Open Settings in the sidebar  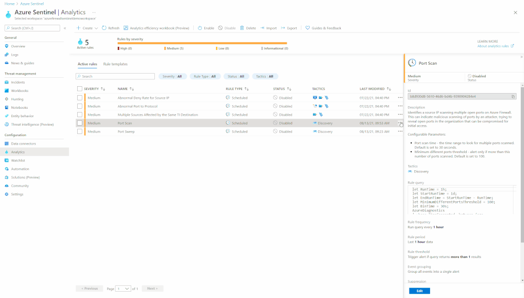coord(17,194)
